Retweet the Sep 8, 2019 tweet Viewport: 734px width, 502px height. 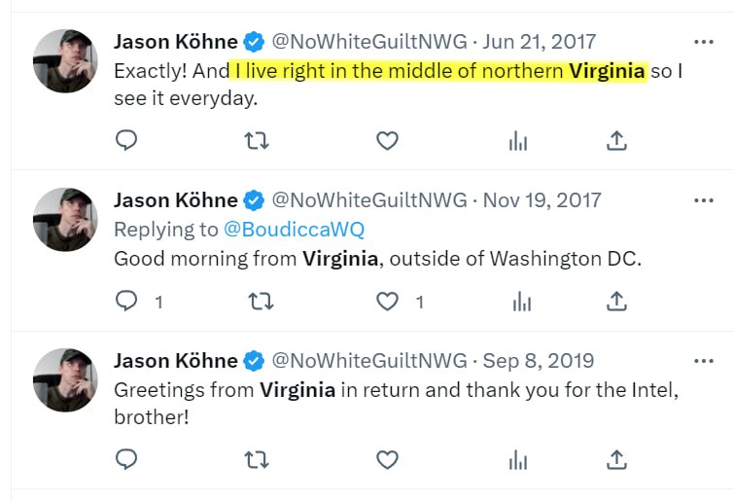point(257,460)
